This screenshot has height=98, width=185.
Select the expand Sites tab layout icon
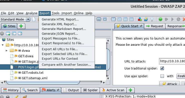click(x=99, y=19)
